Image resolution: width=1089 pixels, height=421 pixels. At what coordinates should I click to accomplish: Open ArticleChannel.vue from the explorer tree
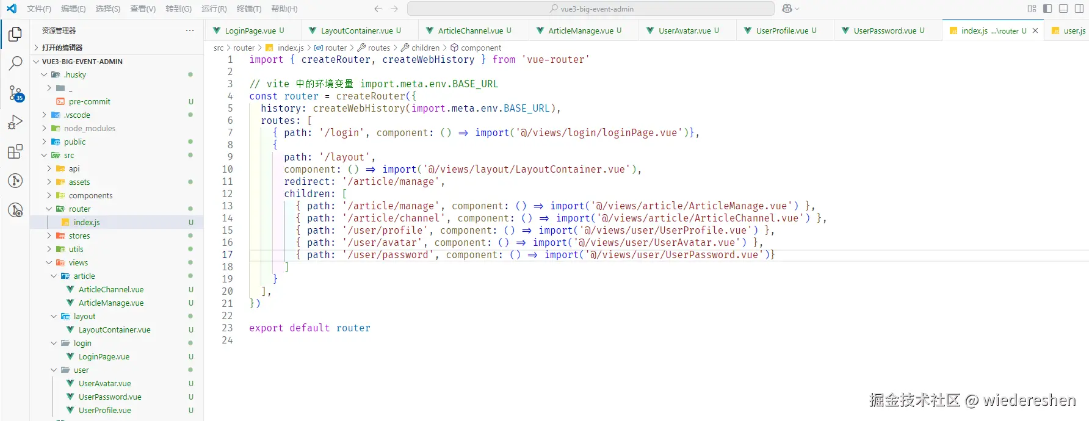pyautogui.click(x=116, y=289)
